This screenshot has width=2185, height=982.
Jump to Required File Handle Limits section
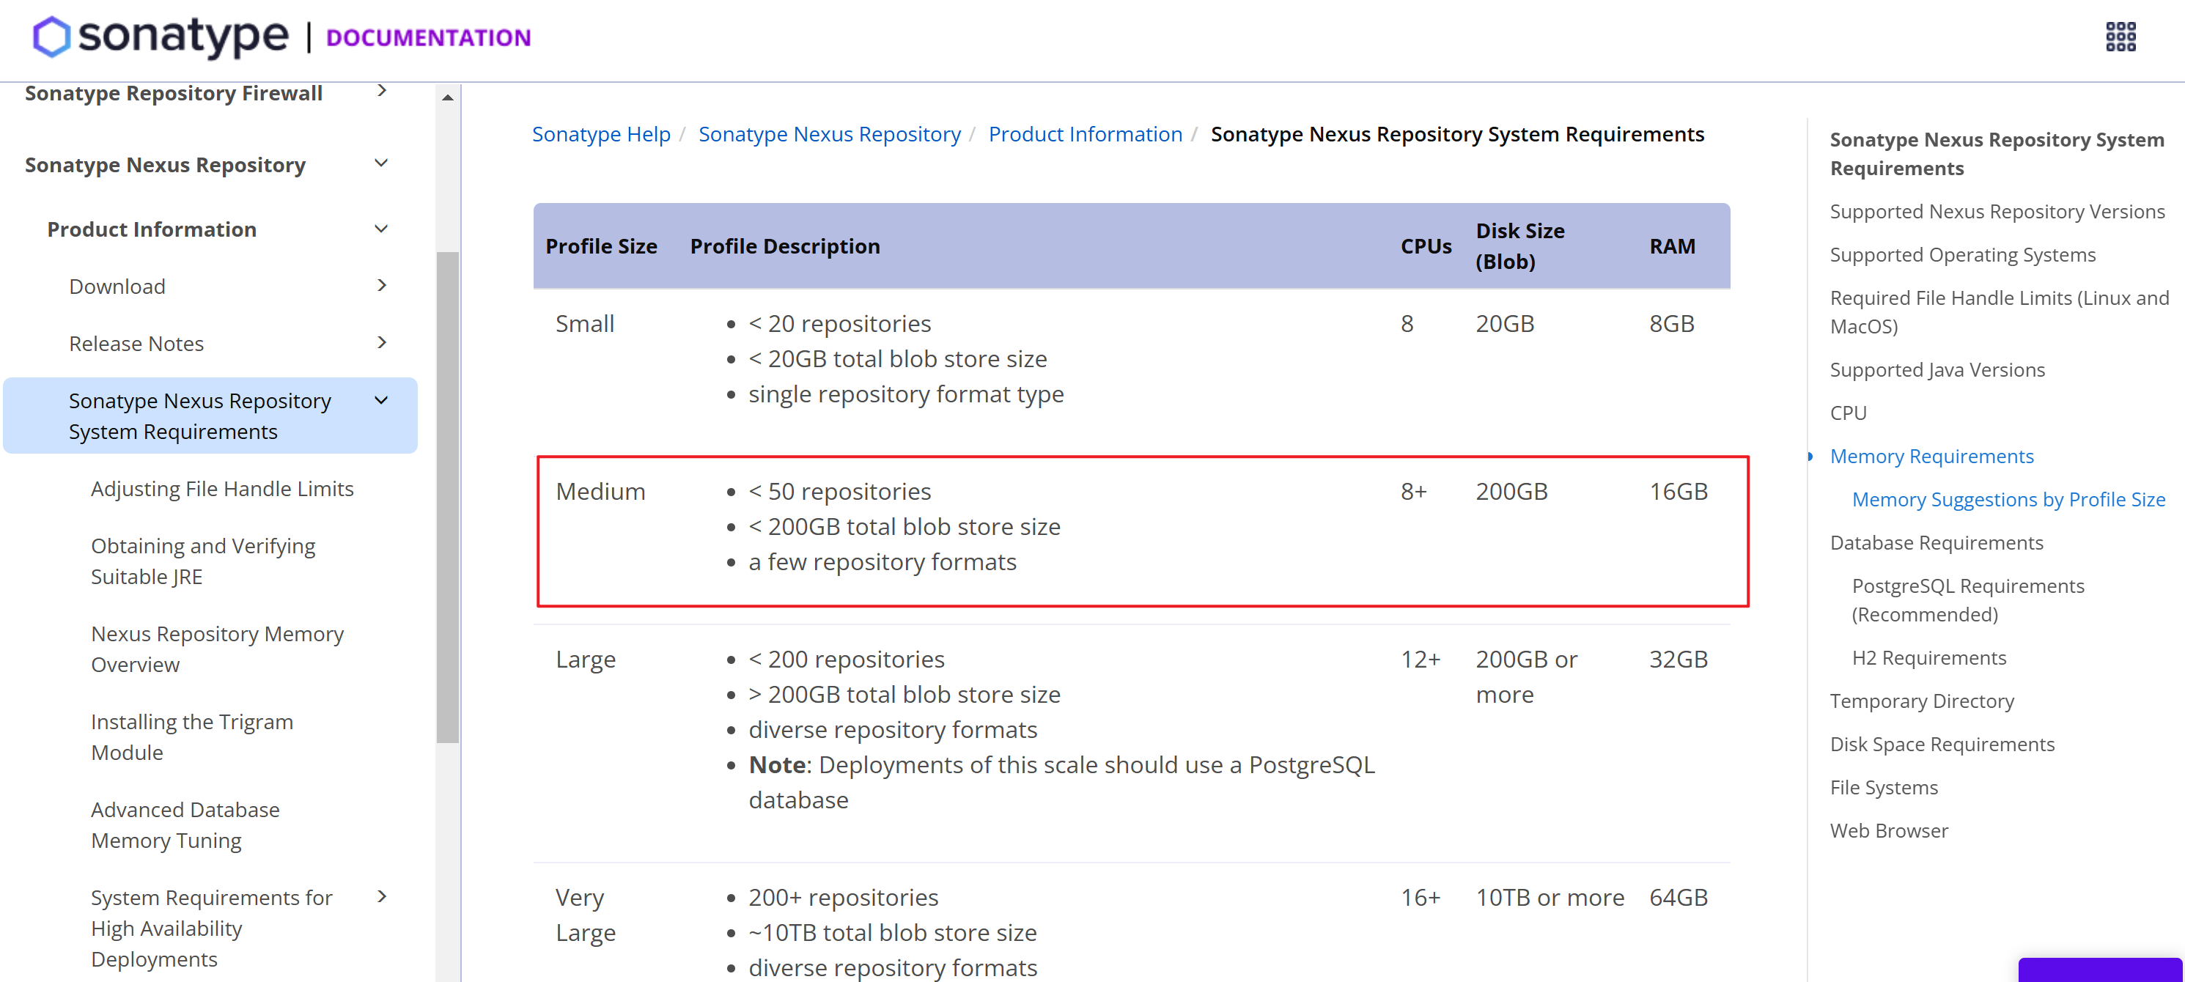click(1998, 312)
